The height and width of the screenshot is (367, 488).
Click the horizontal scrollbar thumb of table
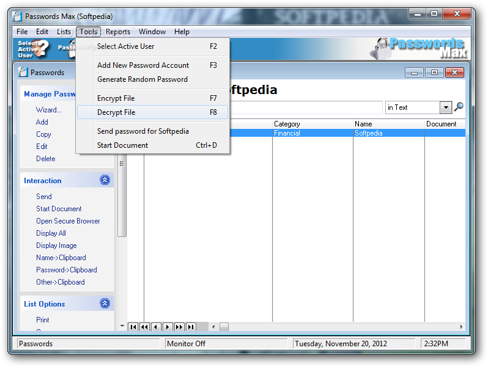point(224,327)
